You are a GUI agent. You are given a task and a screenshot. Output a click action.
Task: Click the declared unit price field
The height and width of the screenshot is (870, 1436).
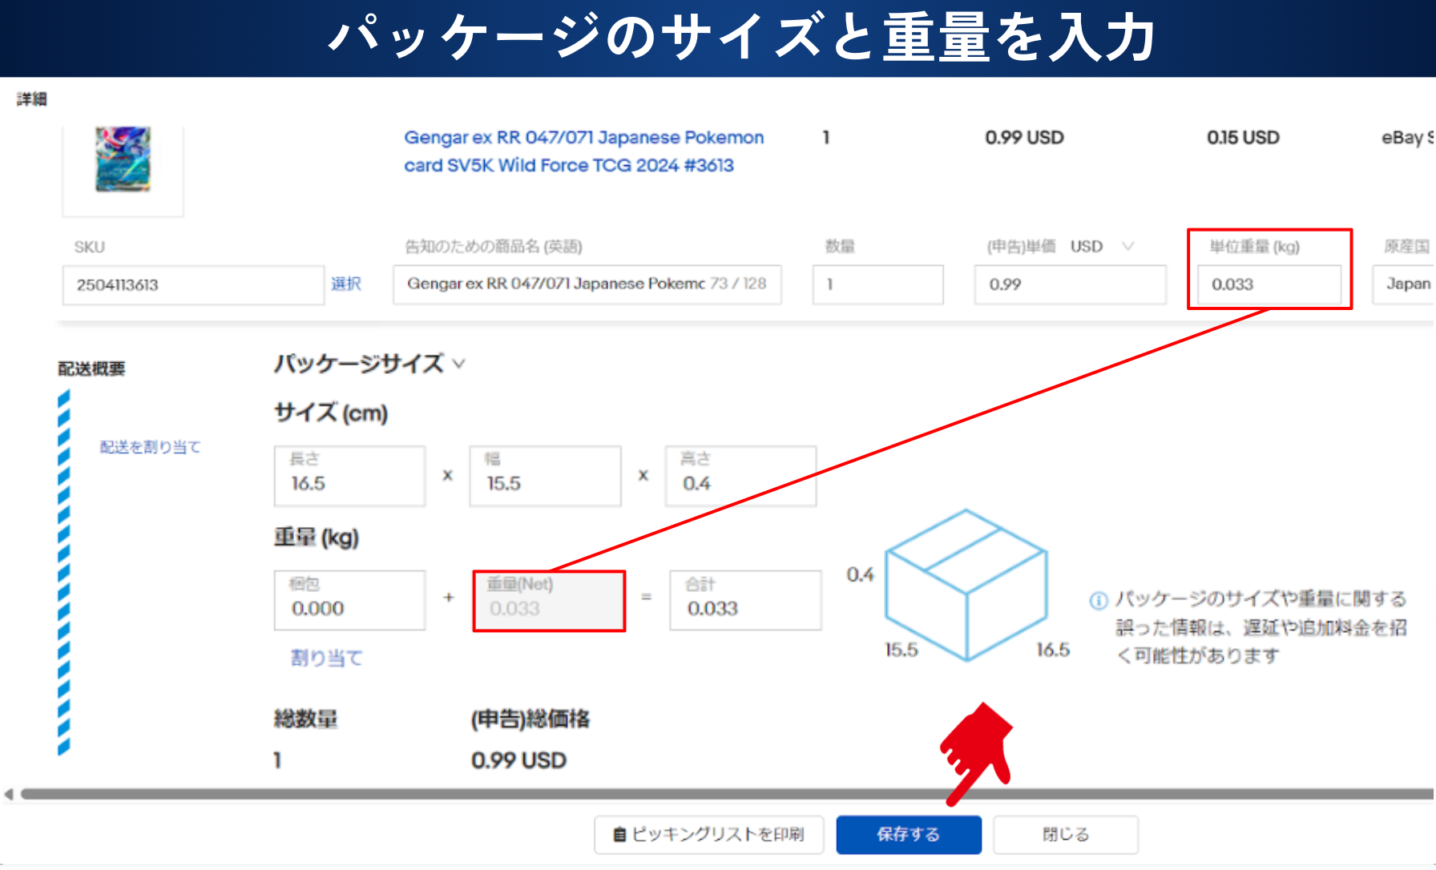(x=1069, y=285)
